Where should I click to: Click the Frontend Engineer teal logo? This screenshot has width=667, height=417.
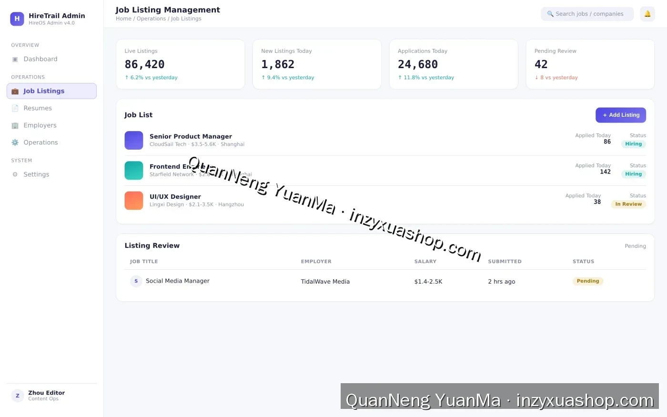point(134,170)
